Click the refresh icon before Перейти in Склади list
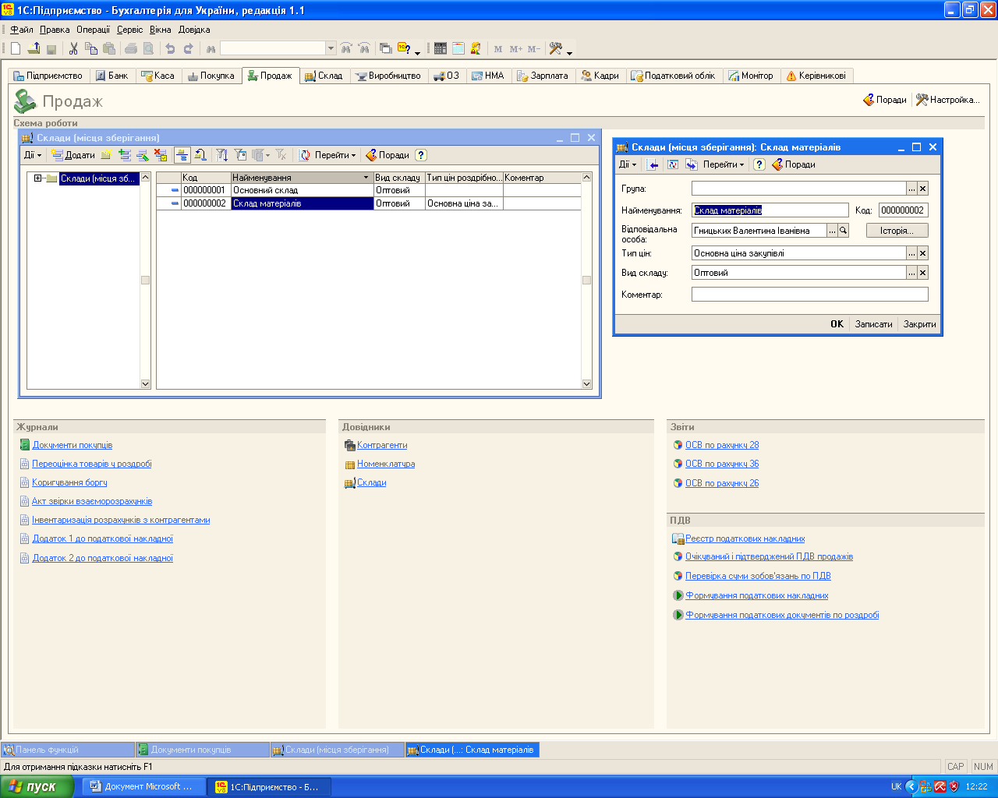 [305, 155]
